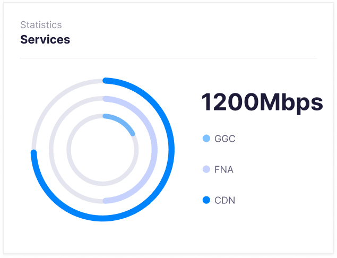This screenshot has width=337, height=258.
Task: Click the divider line below Services header
Action: click(168, 58)
